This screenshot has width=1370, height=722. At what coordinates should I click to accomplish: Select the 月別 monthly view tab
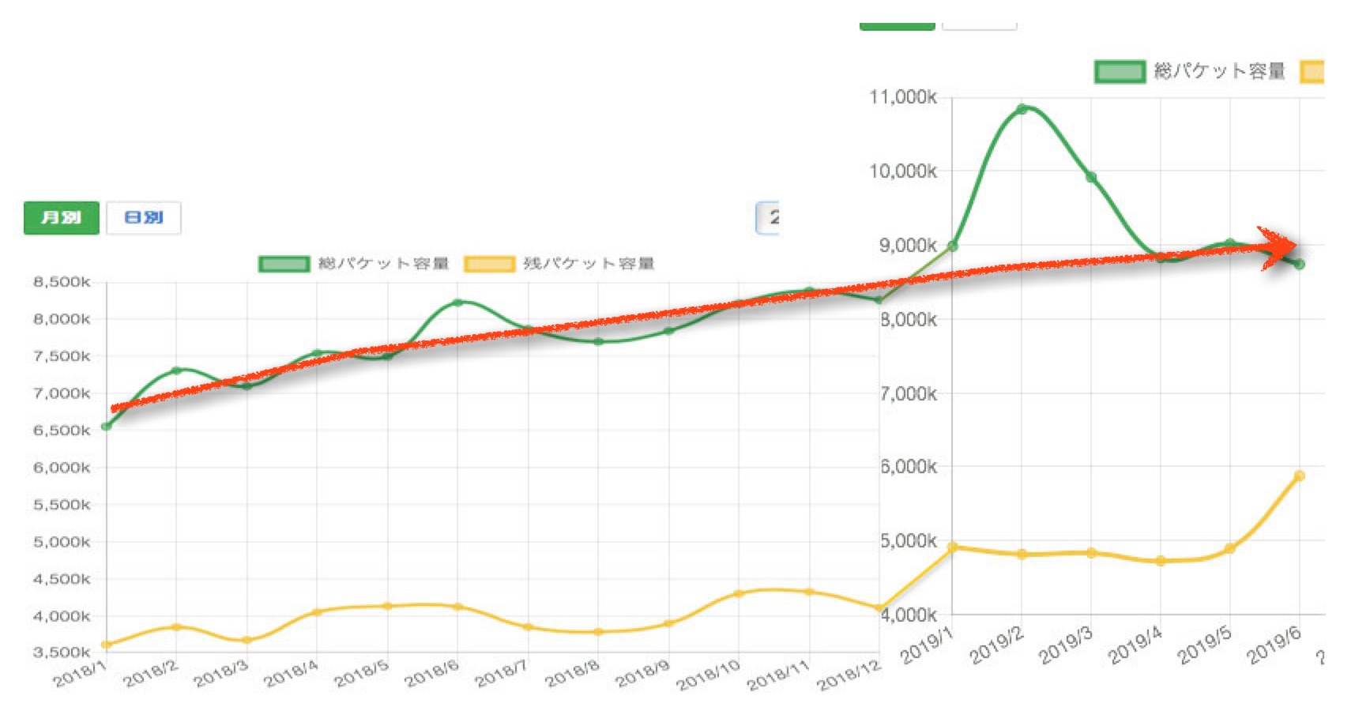click(x=62, y=218)
